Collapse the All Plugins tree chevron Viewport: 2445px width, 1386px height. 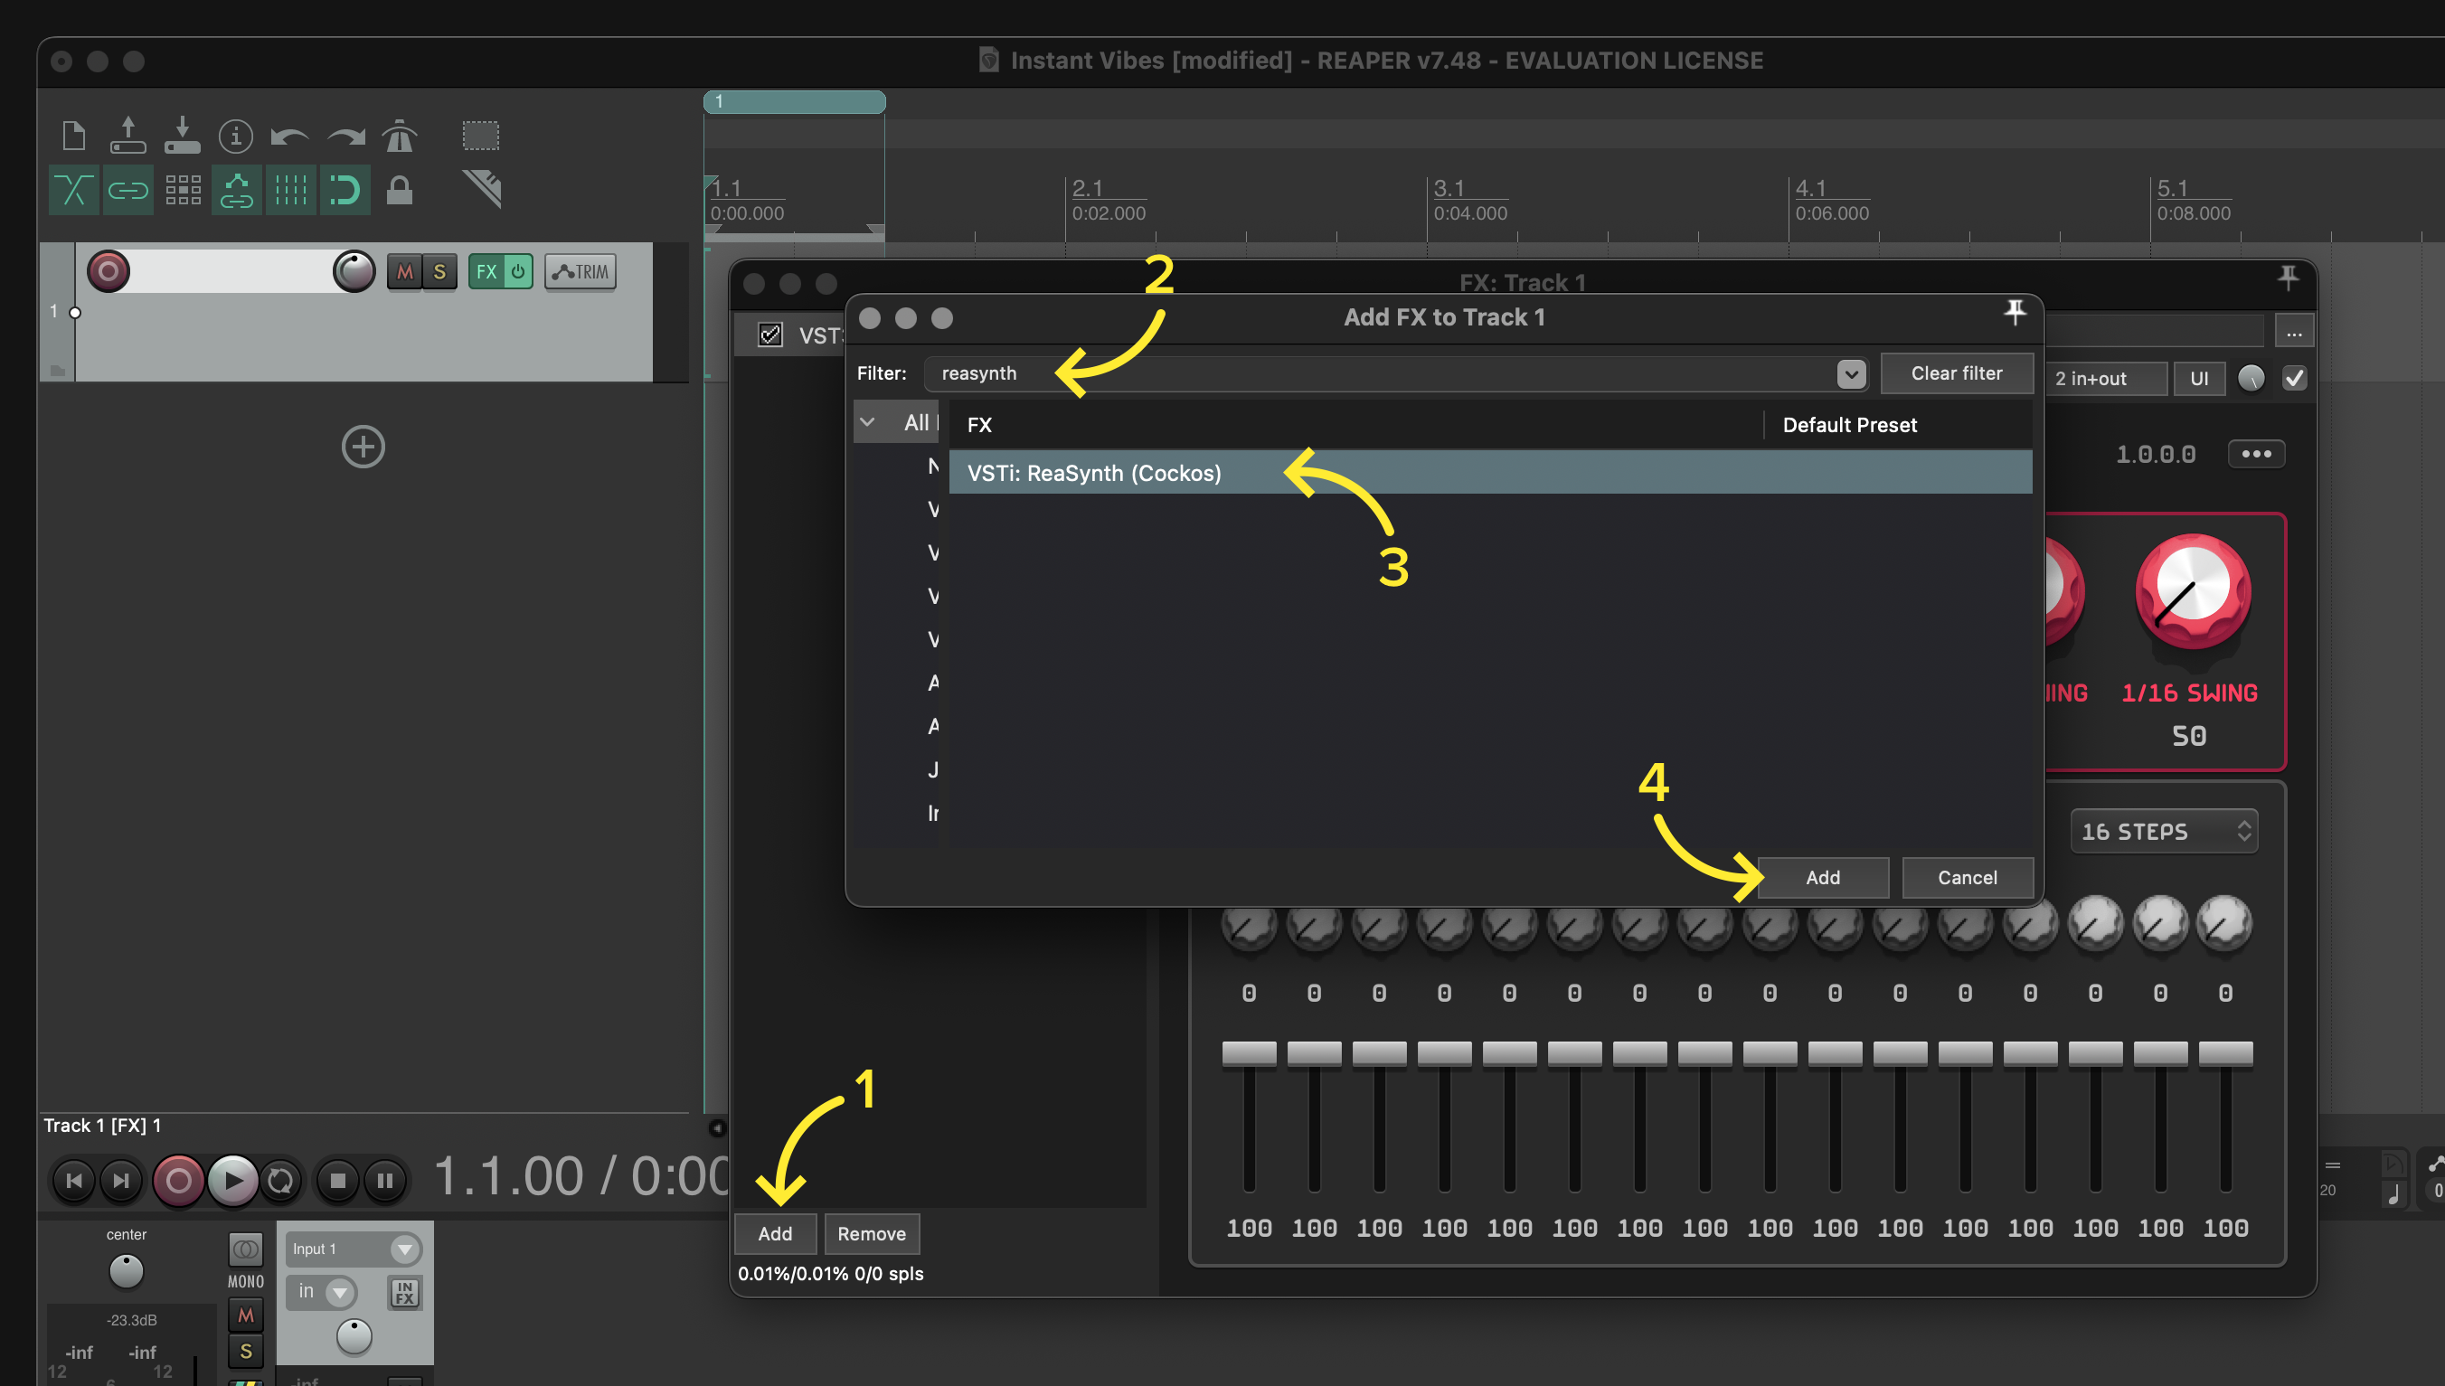point(867,421)
